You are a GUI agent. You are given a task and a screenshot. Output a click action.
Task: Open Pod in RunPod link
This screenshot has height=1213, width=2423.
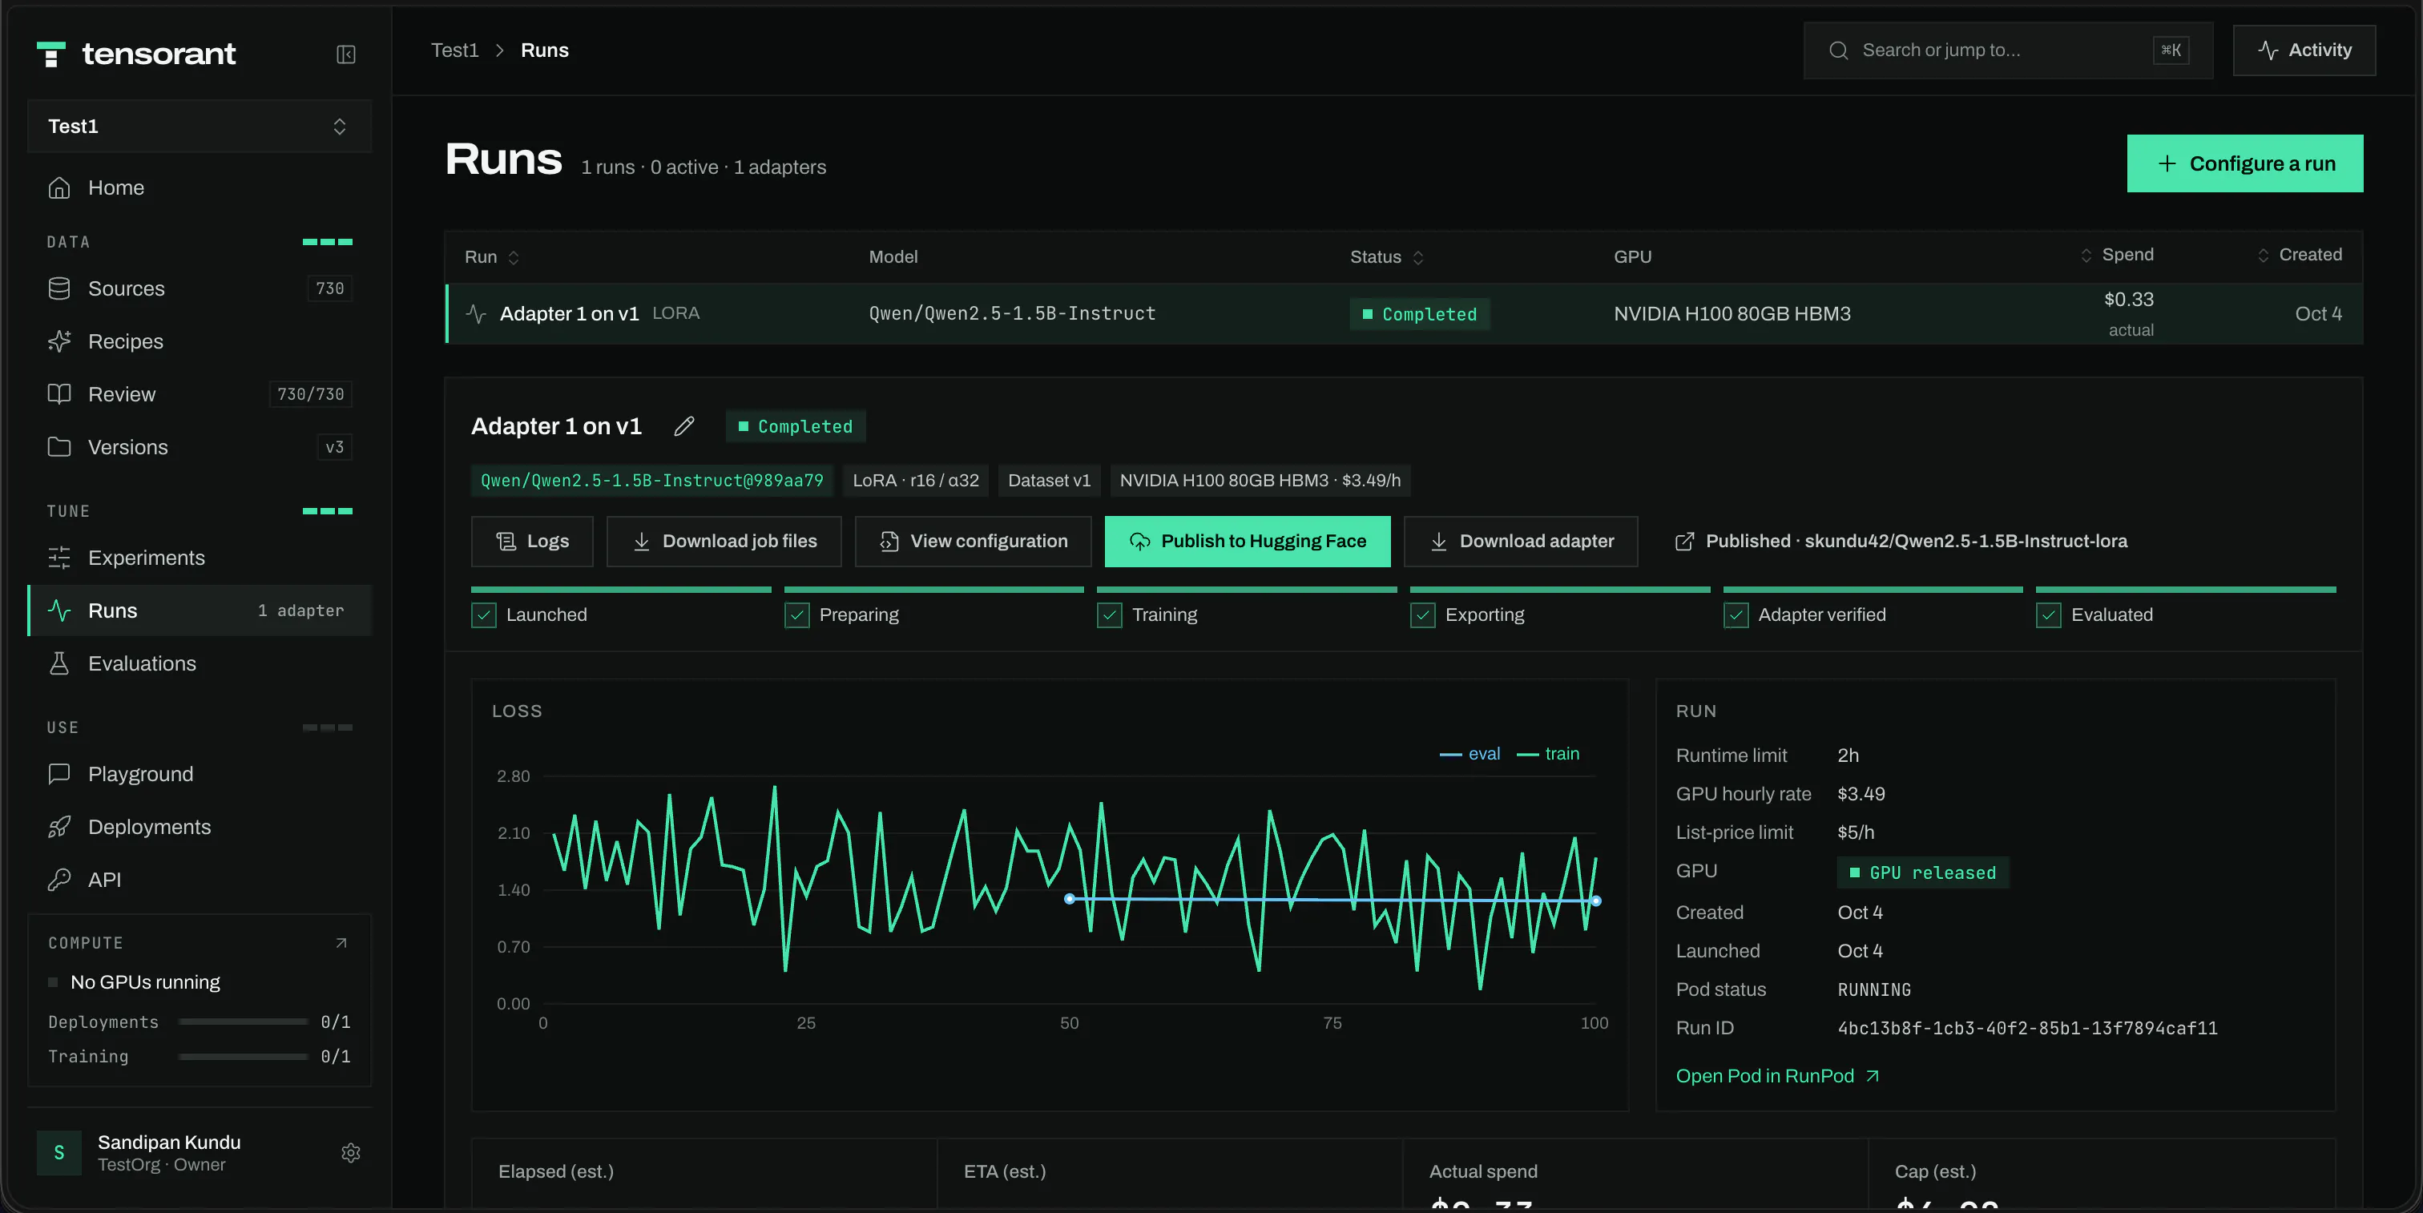pyautogui.click(x=1777, y=1076)
